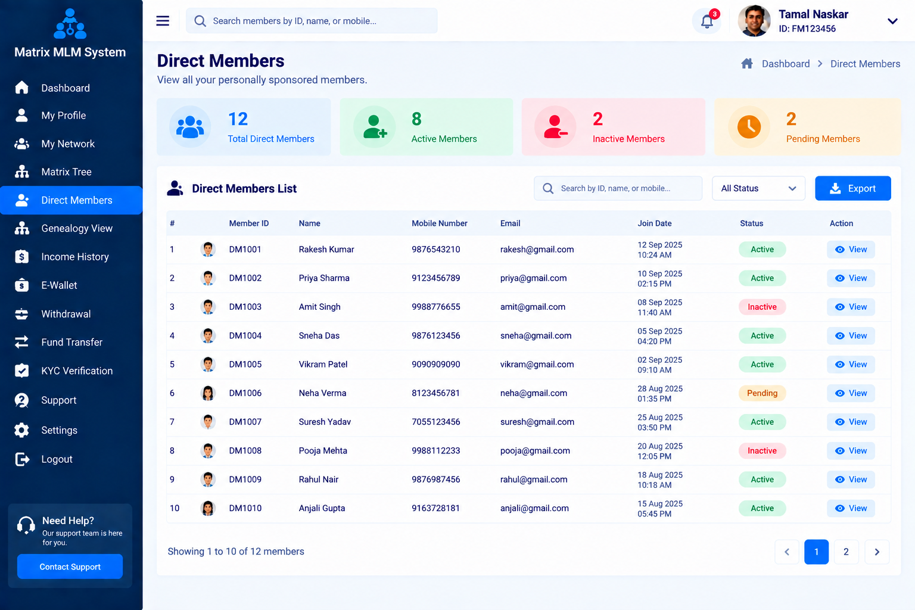Screen dimensions: 915x610
Task: Click the Fund Transfer arrows icon
Action: pos(22,342)
